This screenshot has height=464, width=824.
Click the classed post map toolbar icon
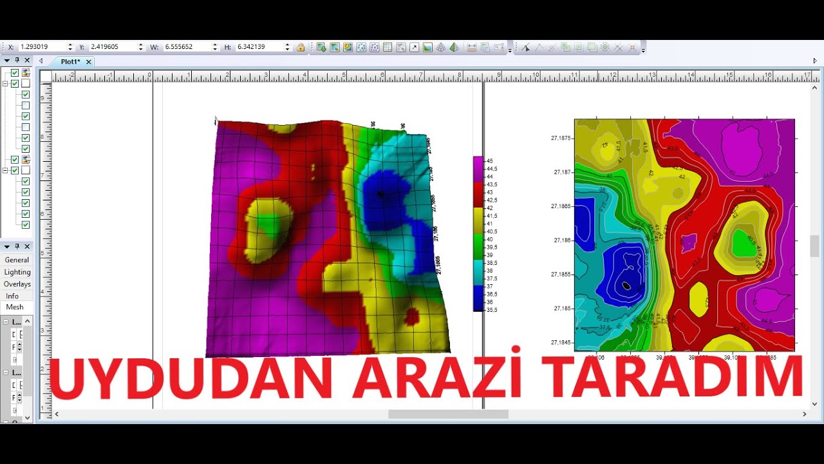click(x=375, y=47)
